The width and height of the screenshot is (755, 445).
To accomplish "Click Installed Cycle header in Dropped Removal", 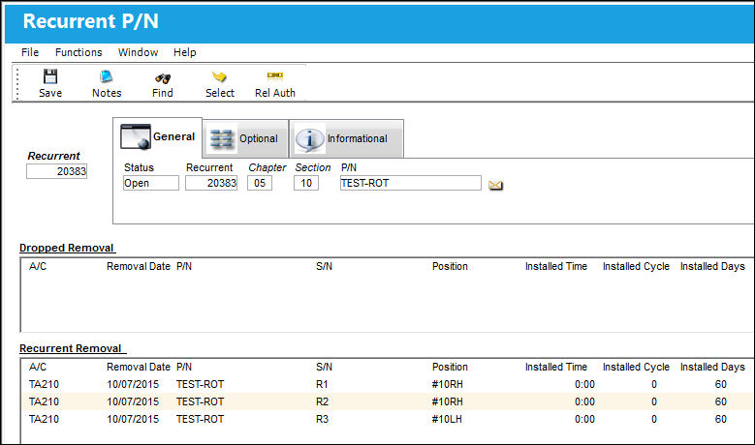I will (636, 266).
